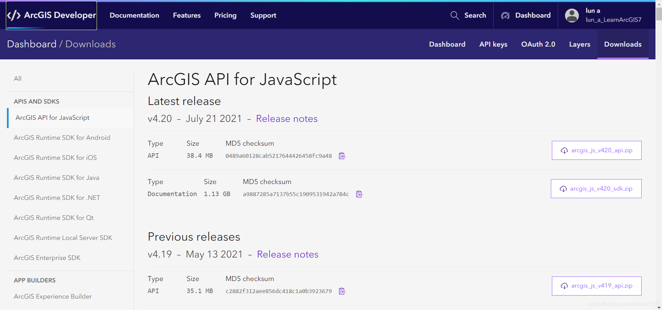Open v4.20 Release notes link
Screen dimensions: 662x310
pos(287,119)
